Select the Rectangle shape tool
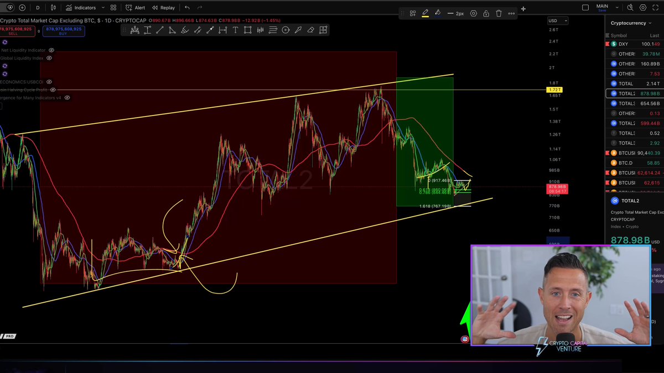Viewport: 664px width, 373px height. [248, 30]
